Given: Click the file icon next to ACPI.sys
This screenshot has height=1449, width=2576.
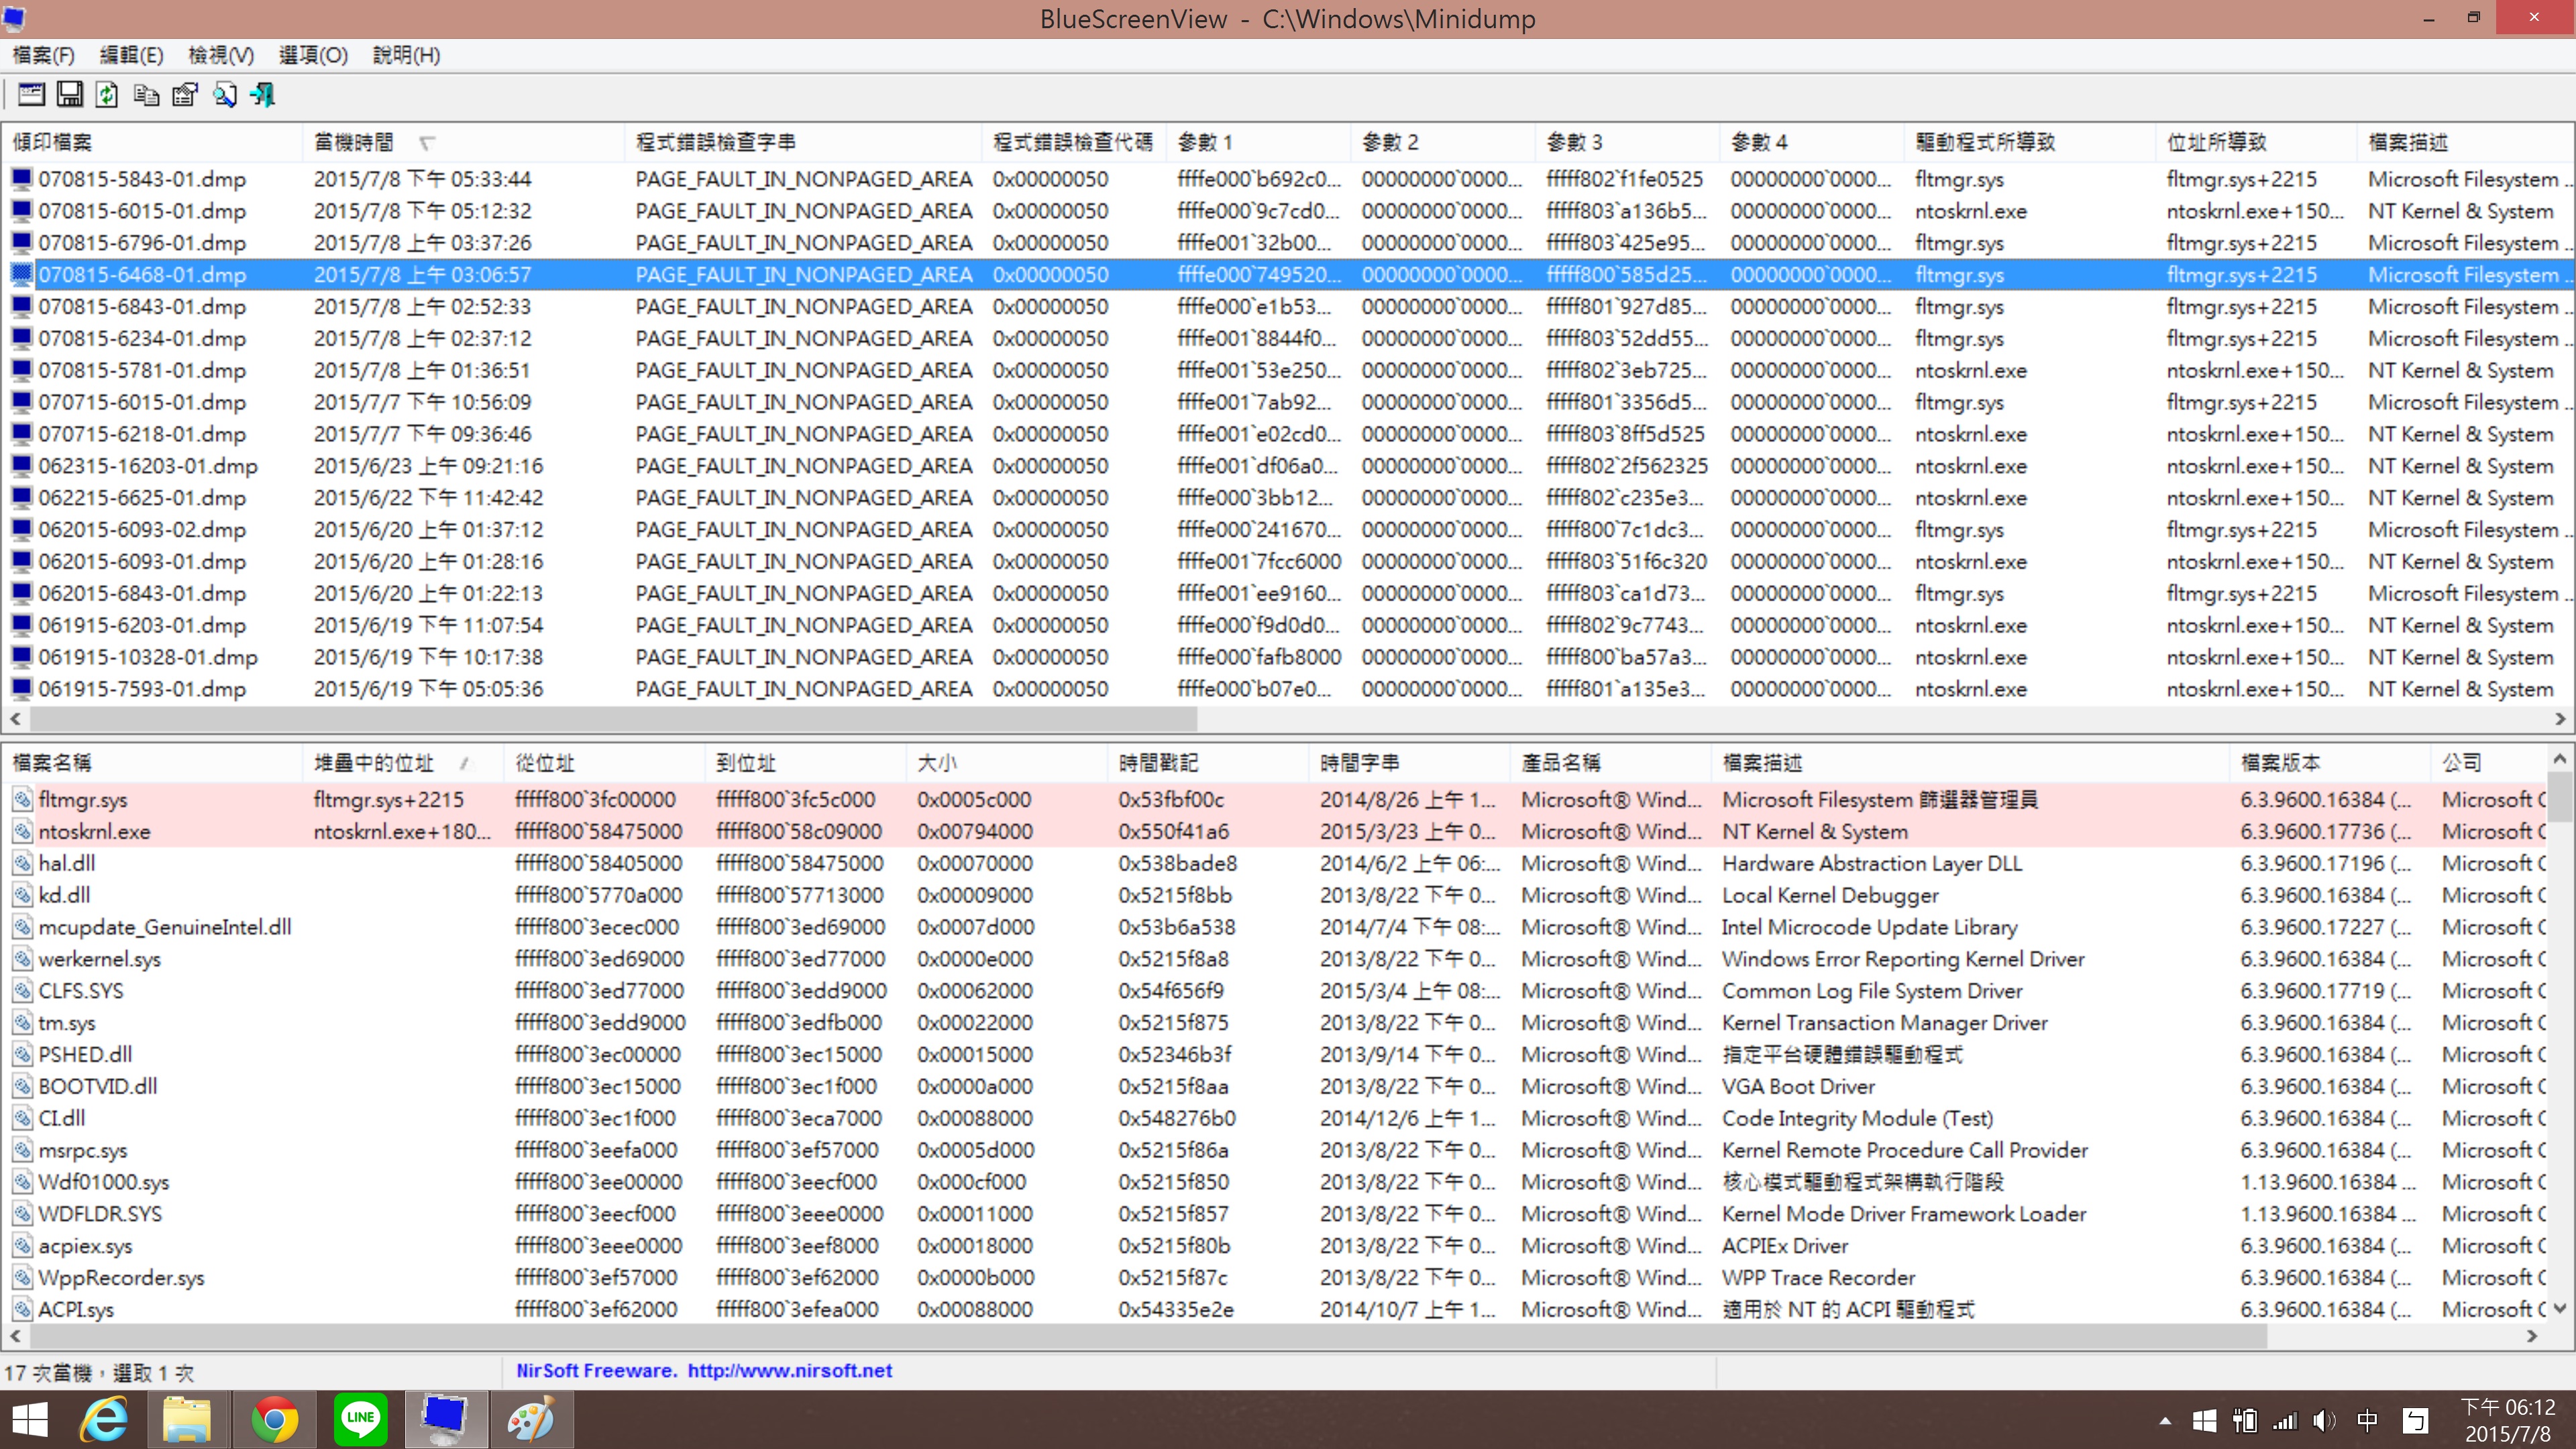Looking at the screenshot, I should tap(22, 1309).
